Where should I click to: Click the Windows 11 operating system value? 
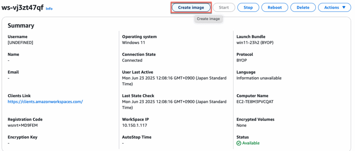(133, 43)
